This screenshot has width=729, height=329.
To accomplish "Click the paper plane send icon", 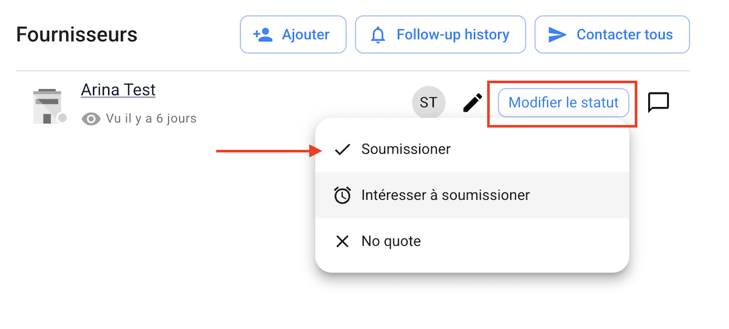I will click(x=557, y=35).
